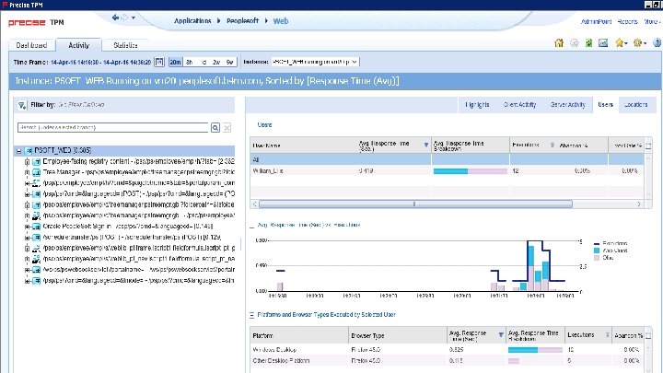Select the All row in Users table
The image size is (663, 373).
[447, 159]
